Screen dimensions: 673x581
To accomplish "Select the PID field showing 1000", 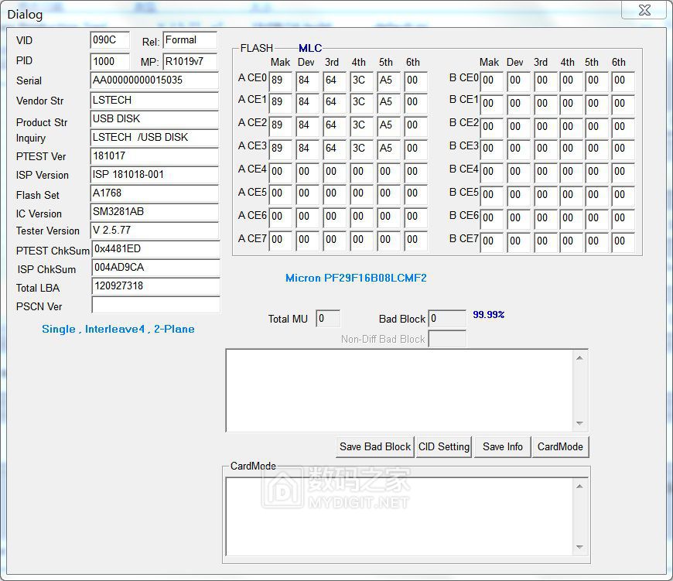I will click(x=109, y=61).
